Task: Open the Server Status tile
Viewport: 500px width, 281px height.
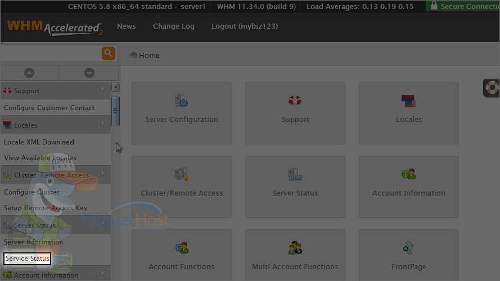Action: [295, 187]
